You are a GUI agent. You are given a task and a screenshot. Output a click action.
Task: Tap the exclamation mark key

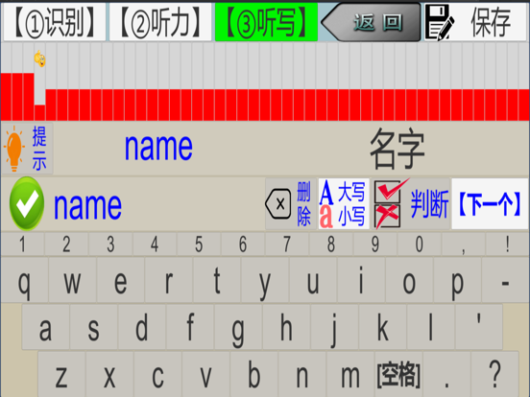(x=507, y=245)
